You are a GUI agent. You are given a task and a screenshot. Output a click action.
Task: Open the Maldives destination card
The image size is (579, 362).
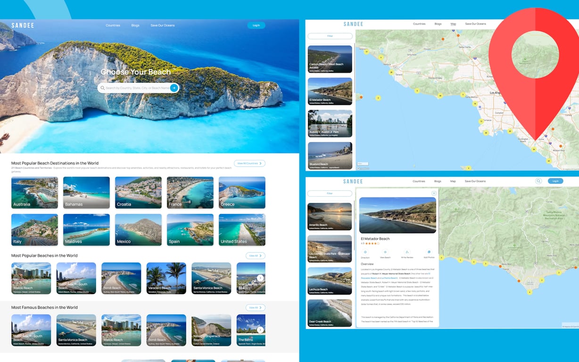pos(86,230)
